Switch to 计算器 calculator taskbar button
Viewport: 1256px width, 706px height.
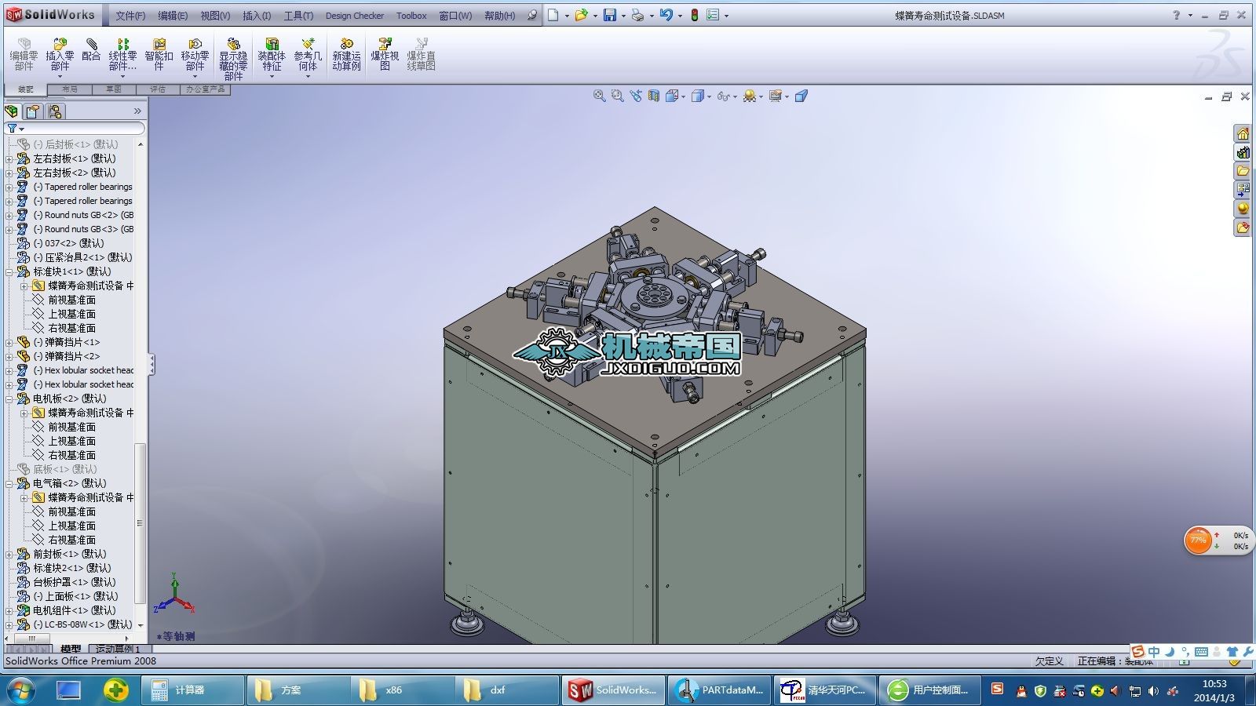click(192, 690)
